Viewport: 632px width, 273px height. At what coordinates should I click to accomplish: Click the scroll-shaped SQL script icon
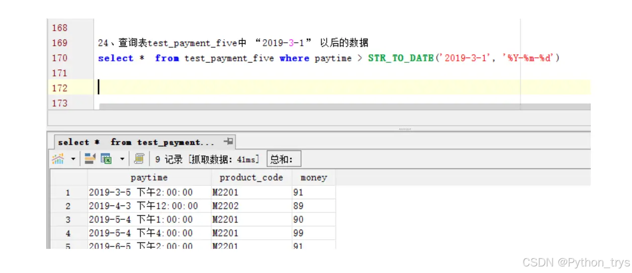[x=139, y=159]
